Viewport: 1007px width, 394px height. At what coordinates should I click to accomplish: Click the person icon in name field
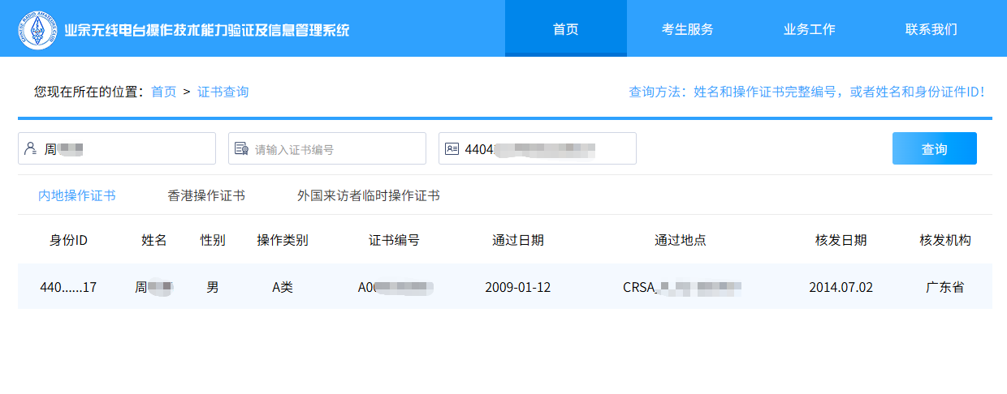[x=31, y=149]
